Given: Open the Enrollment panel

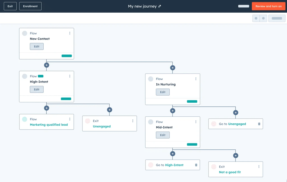Looking at the screenshot, I should [x=30, y=6].
